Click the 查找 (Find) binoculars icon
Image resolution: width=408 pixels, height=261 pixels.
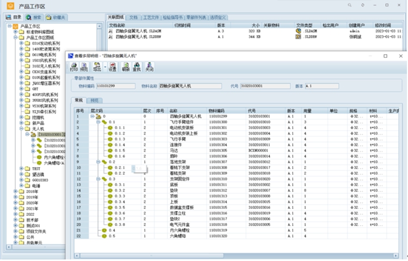point(137,67)
